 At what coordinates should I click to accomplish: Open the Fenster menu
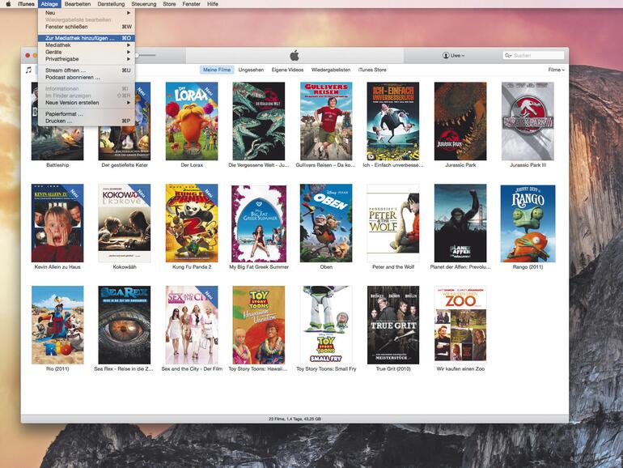point(191,4)
